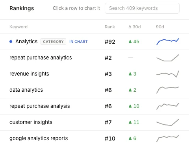Click rank #10 for google analytics reports
The height and width of the screenshot is (146, 189).
[110, 139]
